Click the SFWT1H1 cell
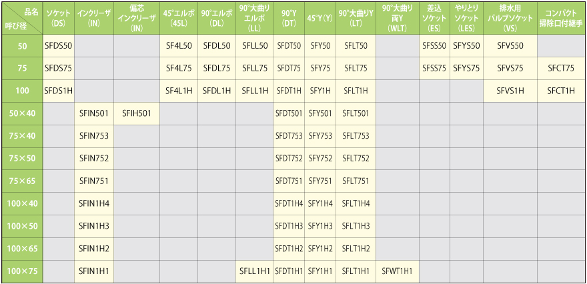The width and height of the screenshot is (587, 284). (397, 271)
